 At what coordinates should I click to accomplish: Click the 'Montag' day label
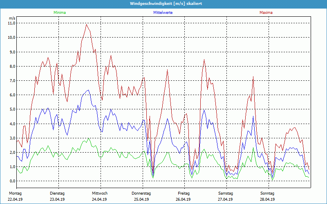tap(15, 193)
